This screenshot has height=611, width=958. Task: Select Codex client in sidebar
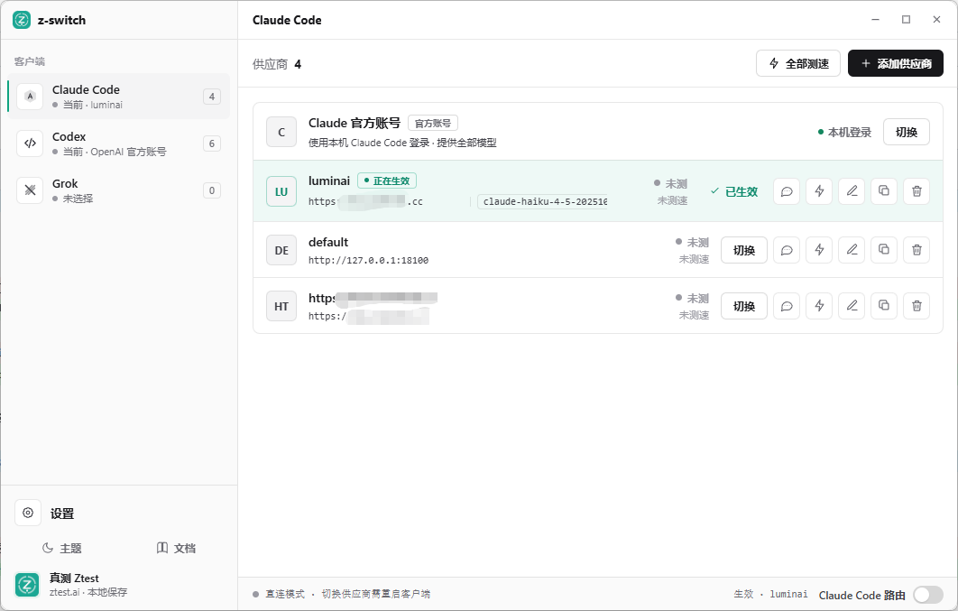(x=118, y=143)
